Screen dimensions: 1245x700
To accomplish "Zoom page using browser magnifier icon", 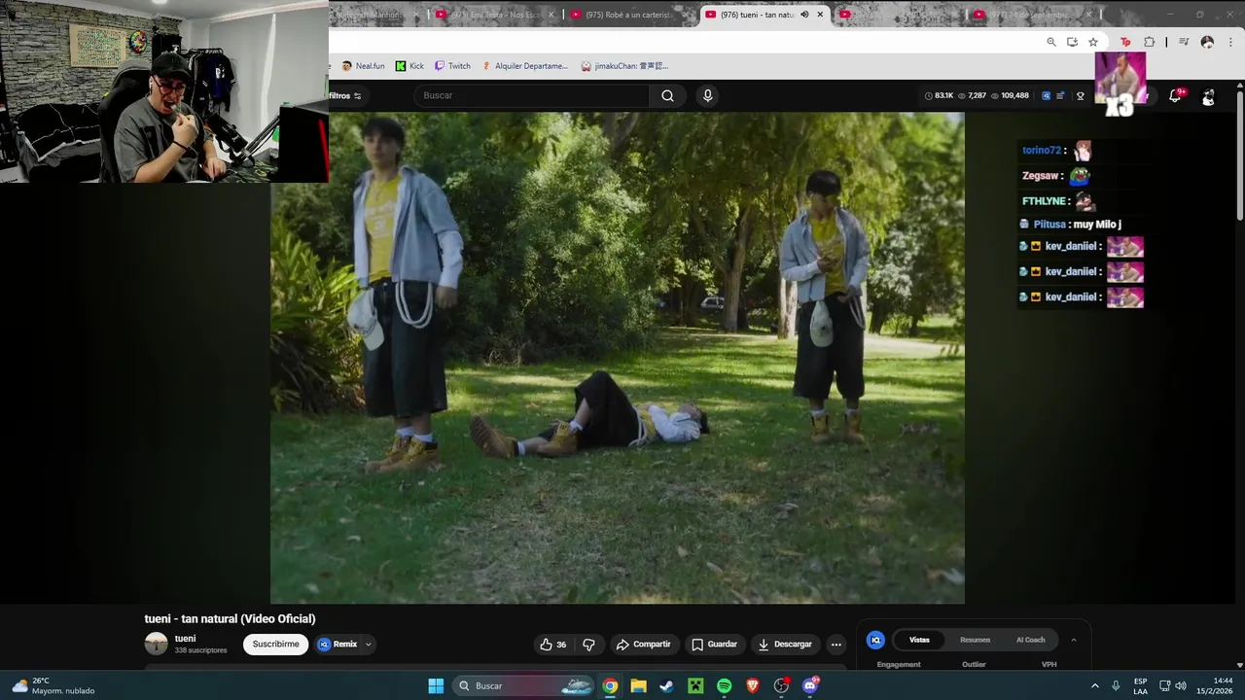I will 1051,42.
